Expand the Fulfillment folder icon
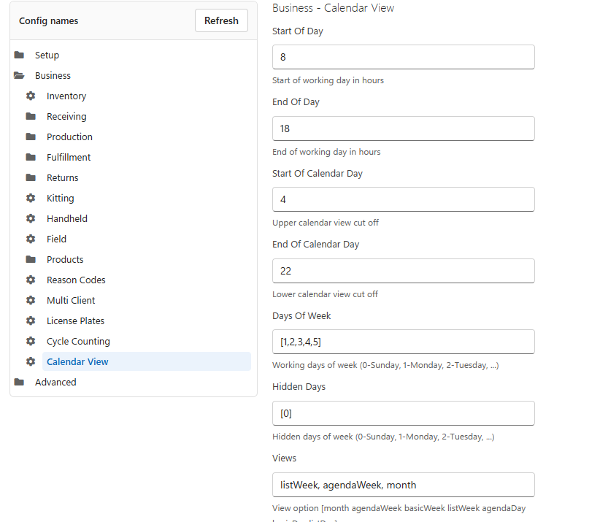Viewport: 608px width, 522px height. pyautogui.click(x=31, y=157)
